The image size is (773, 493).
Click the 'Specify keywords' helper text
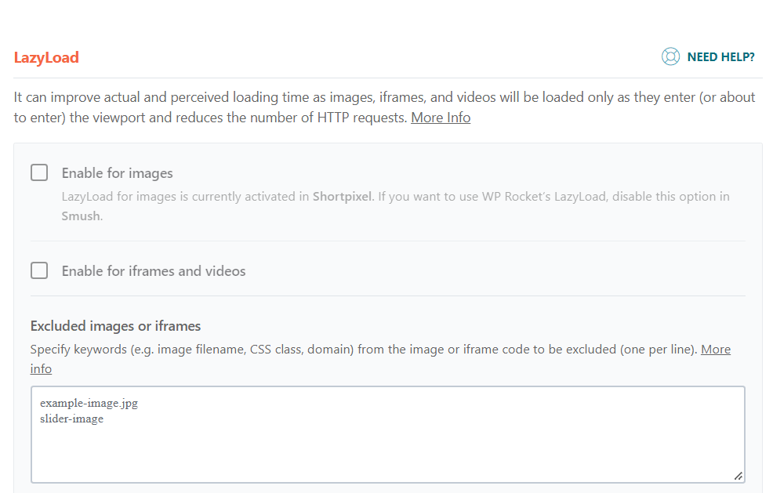(380, 359)
